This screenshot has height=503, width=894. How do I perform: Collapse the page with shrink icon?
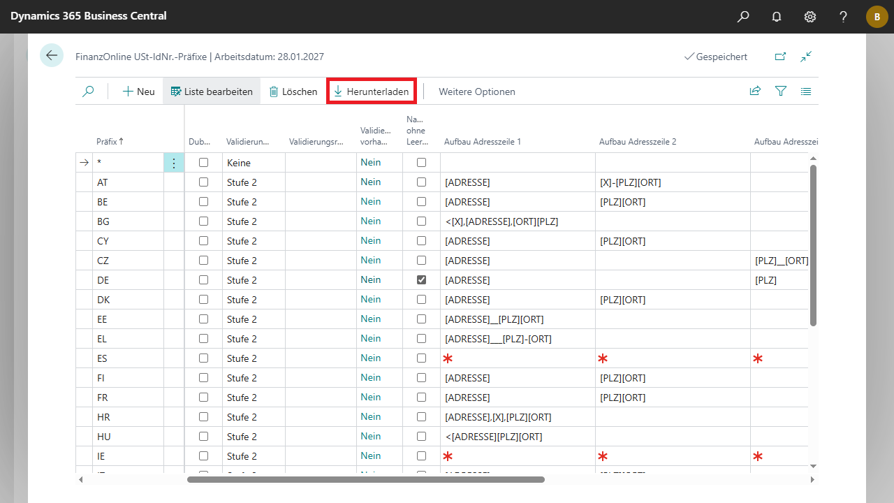tap(807, 57)
